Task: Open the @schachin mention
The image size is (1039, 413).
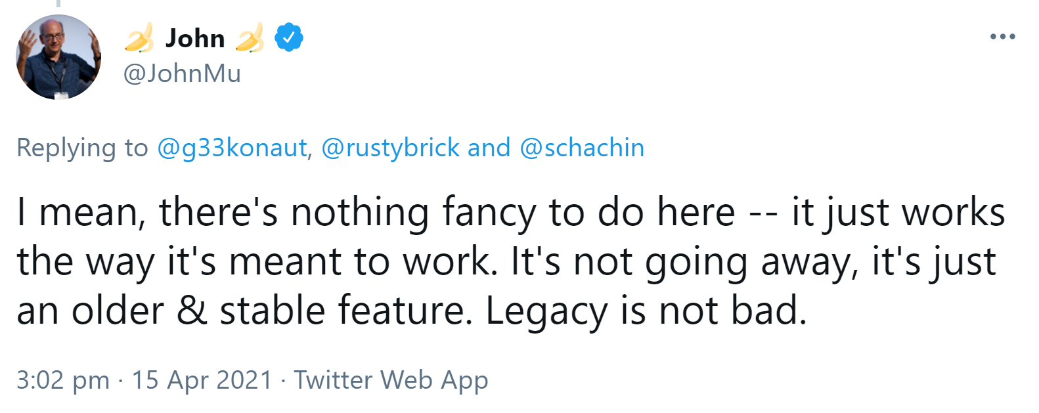Action: pos(582,148)
